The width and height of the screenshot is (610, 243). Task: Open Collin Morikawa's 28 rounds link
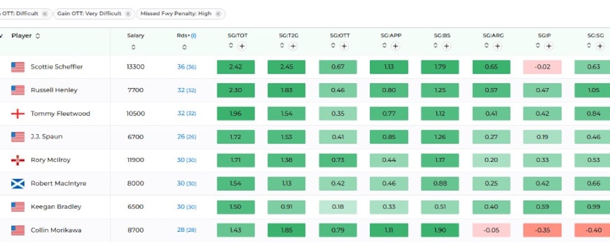[x=186, y=230]
